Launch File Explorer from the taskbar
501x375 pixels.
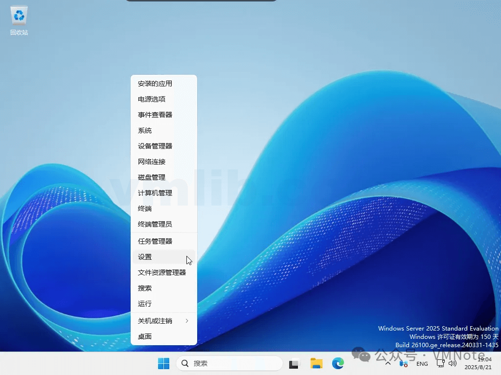click(317, 363)
